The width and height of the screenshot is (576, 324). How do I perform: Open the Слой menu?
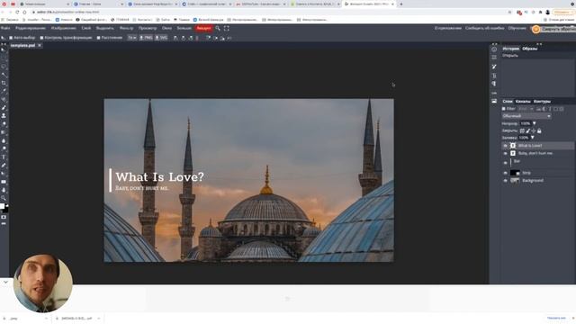[x=86, y=28]
